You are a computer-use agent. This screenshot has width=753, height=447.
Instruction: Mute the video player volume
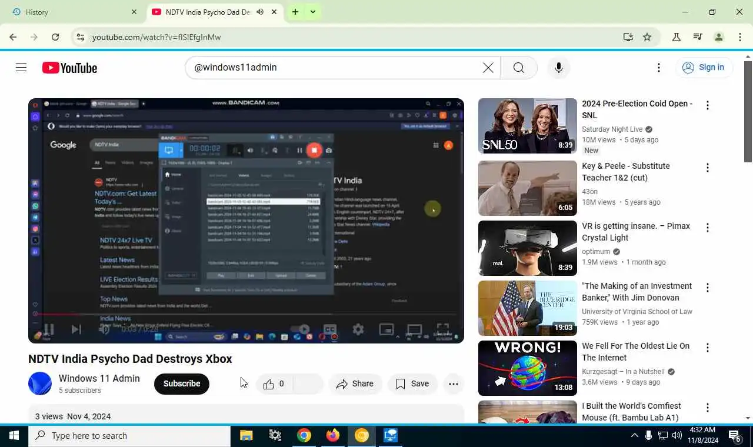[x=104, y=329]
